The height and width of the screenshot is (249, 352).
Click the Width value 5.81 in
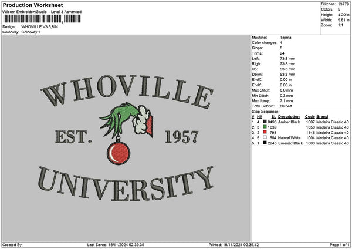343,20
